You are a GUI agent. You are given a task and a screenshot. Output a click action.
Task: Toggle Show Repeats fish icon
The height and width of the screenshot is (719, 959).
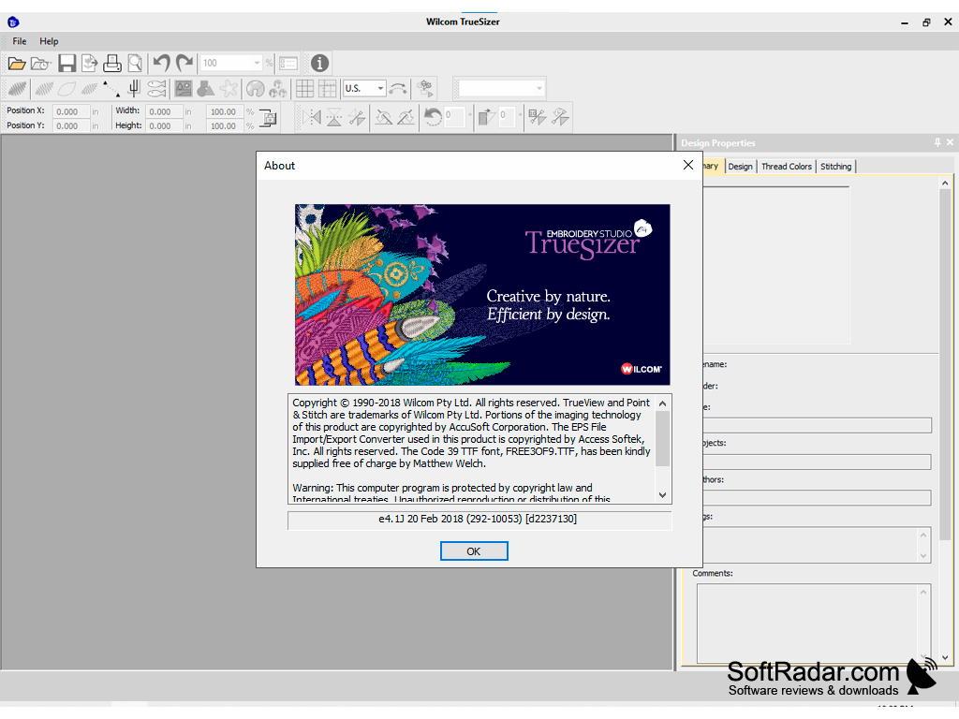pos(156,89)
